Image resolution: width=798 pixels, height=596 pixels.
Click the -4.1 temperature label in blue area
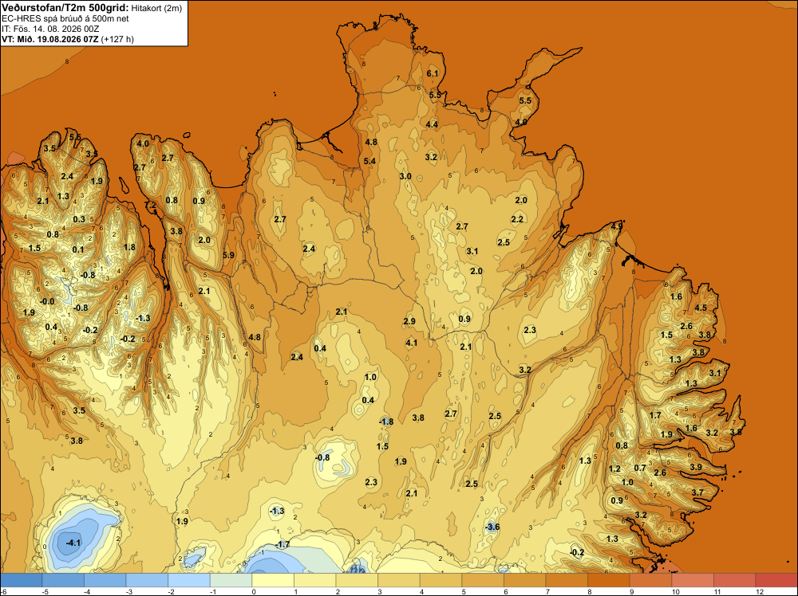click(x=73, y=543)
